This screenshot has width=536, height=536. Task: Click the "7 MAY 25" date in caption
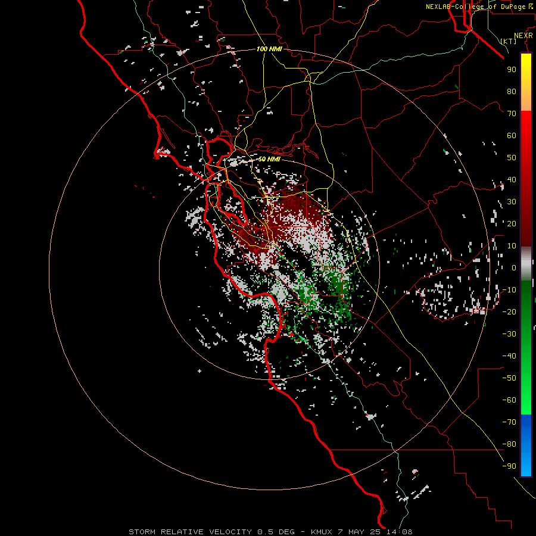(359, 532)
